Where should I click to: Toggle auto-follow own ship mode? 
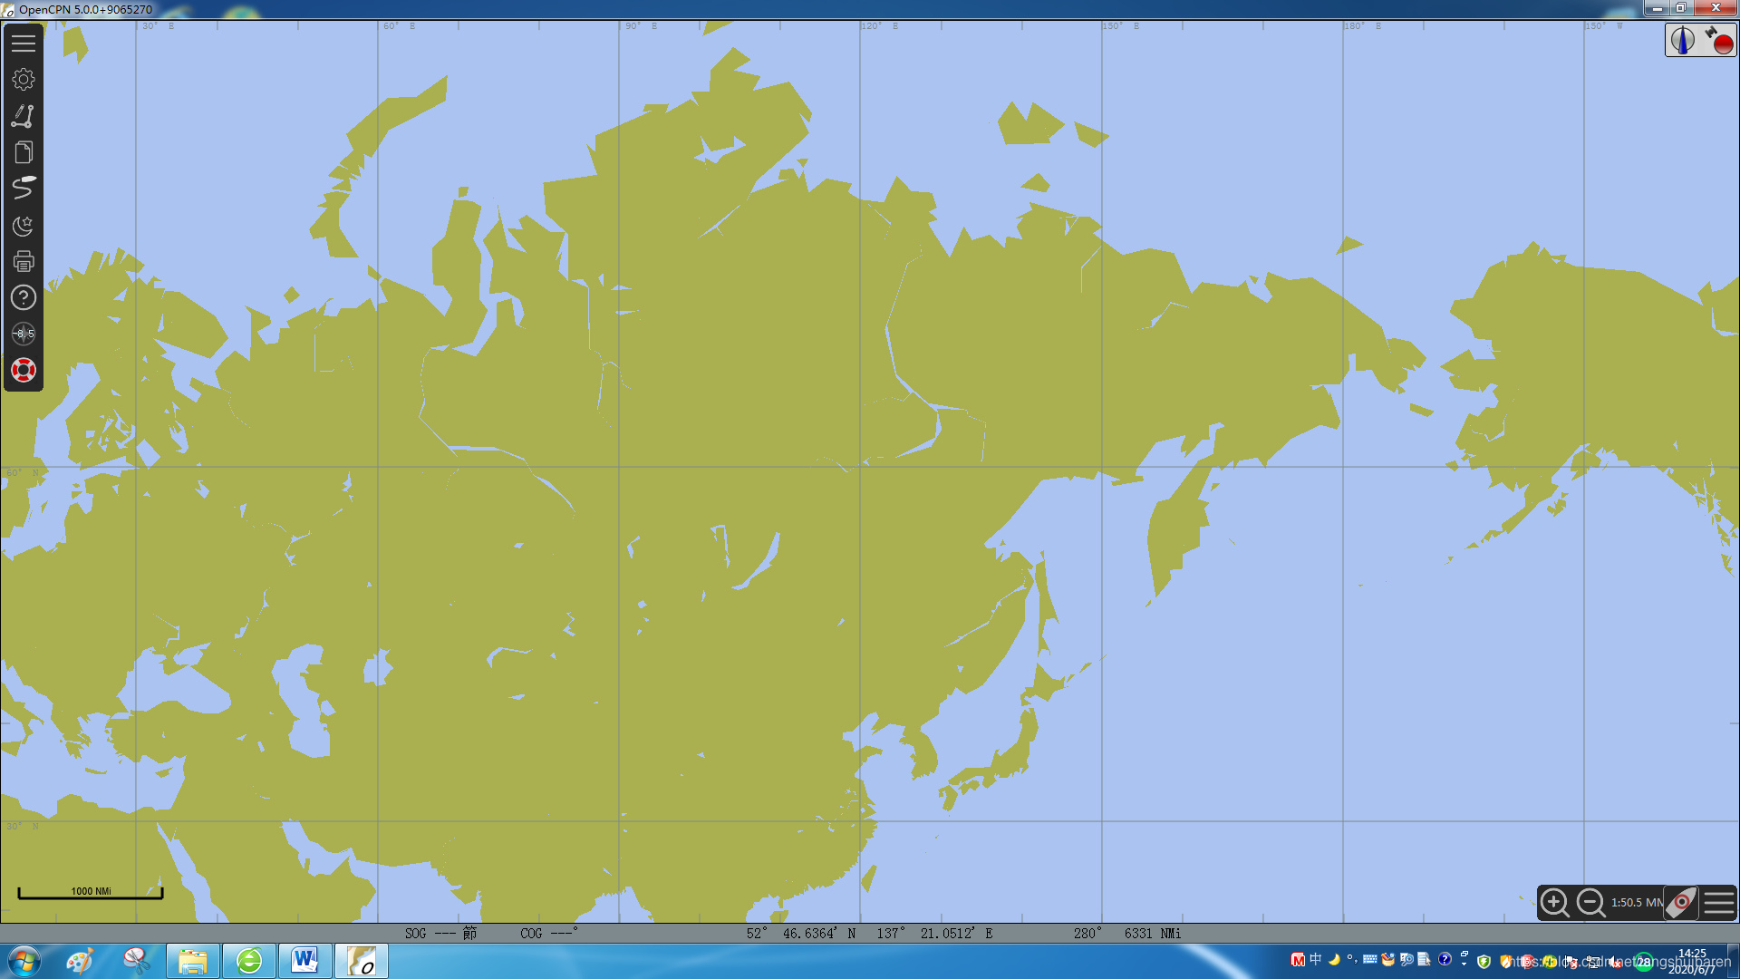coord(1682,903)
